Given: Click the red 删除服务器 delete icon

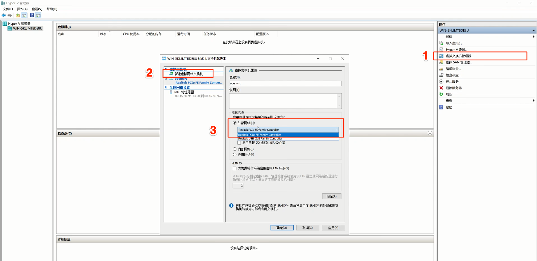Looking at the screenshot, I should [441, 88].
